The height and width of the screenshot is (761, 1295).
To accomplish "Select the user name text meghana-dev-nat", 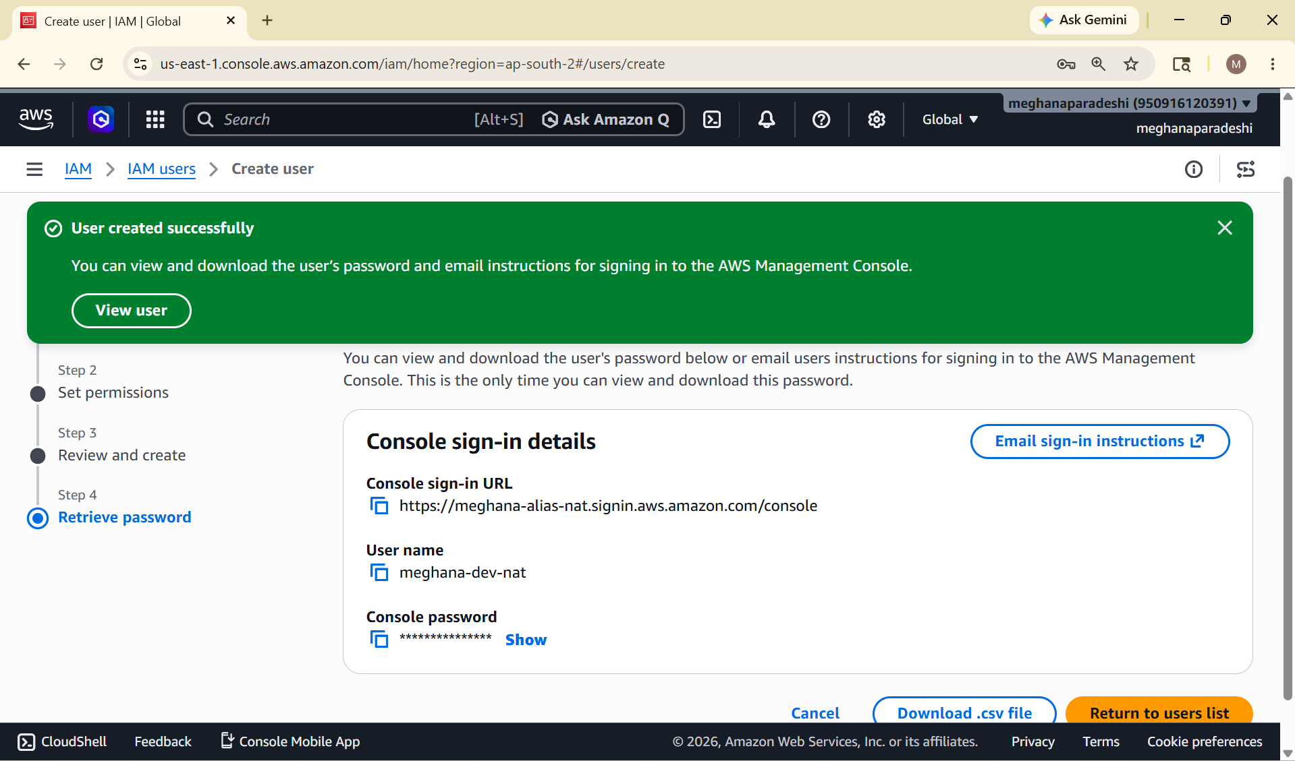I will click(462, 572).
